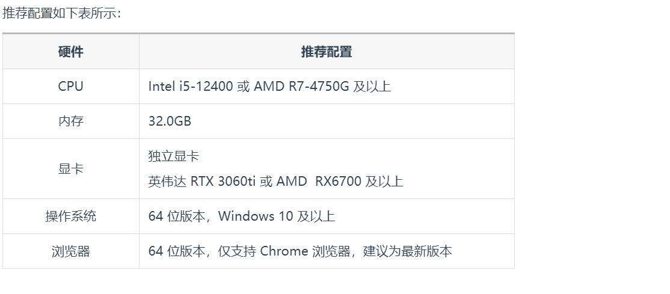The width and height of the screenshot is (670, 294).
Task: Click the 推荐配置 column header
Action: coord(327,52)
